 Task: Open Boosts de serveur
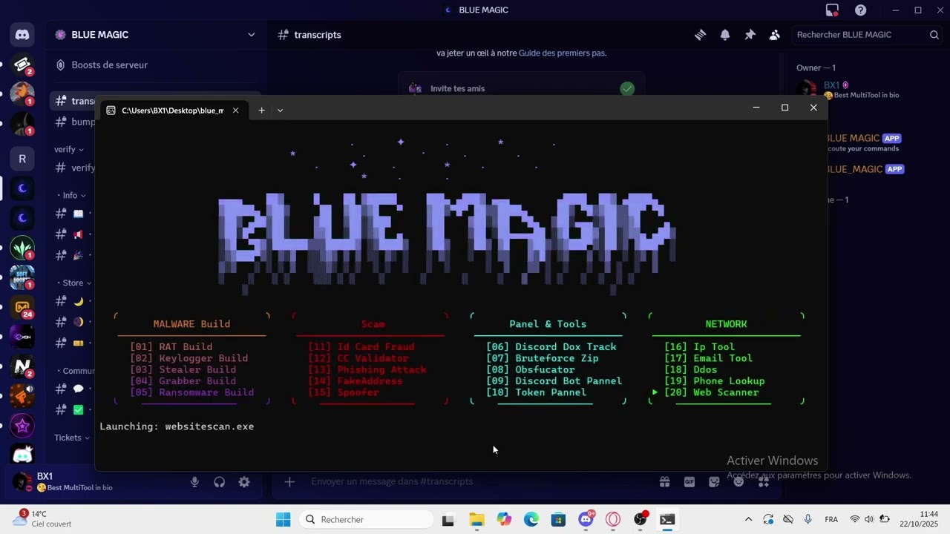coord(109,65)
